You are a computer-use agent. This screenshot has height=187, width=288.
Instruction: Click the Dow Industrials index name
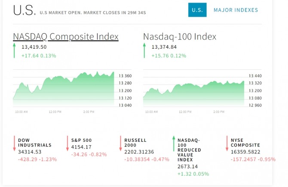(x=35, y=143)
